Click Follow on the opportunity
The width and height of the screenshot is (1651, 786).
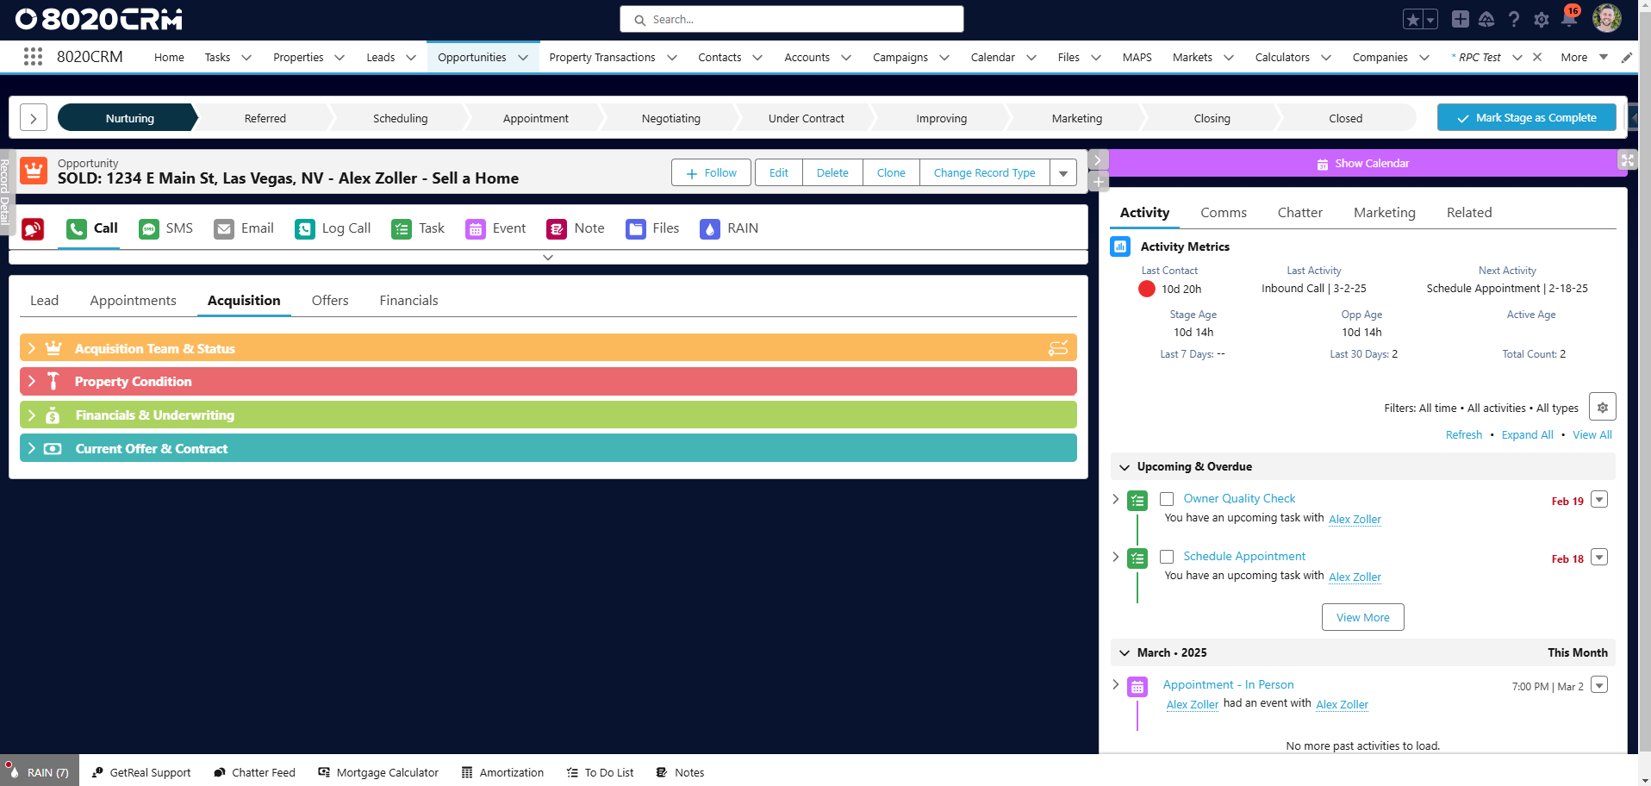click(710, 172)
